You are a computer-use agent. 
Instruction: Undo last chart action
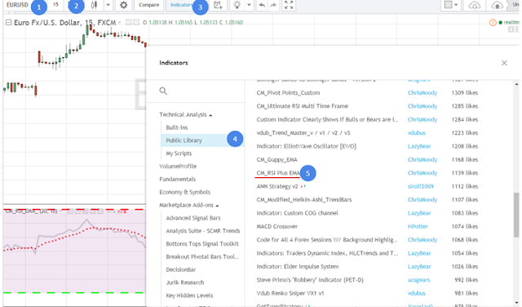click(262, 5)
